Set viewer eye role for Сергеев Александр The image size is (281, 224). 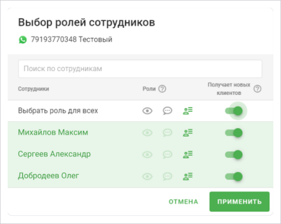(x=147, y=154)
